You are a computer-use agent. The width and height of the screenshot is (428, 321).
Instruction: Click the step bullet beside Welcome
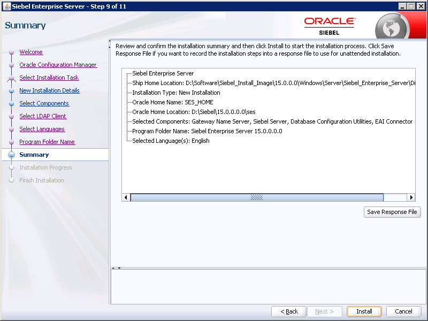click(11, 52)
